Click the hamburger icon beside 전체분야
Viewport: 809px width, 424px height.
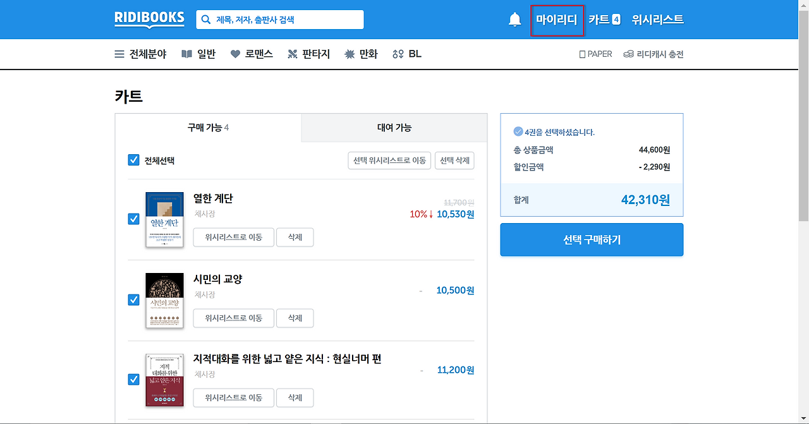119,54
